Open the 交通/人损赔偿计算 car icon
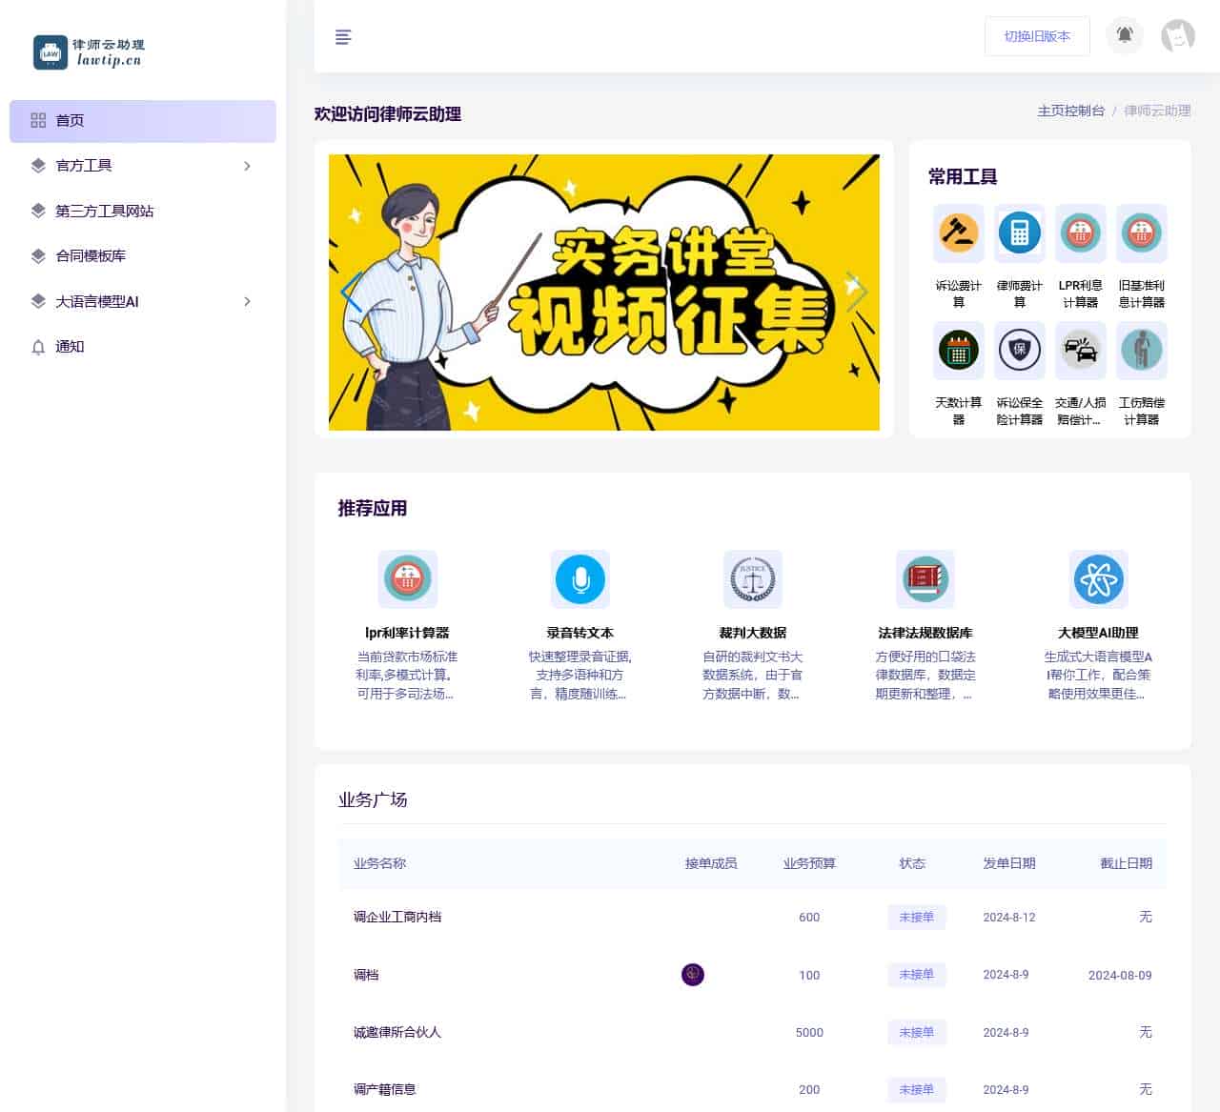1220x1112 pixels. pos(1081,350)
